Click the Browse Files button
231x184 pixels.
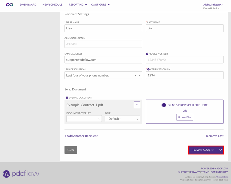point(185,117)
